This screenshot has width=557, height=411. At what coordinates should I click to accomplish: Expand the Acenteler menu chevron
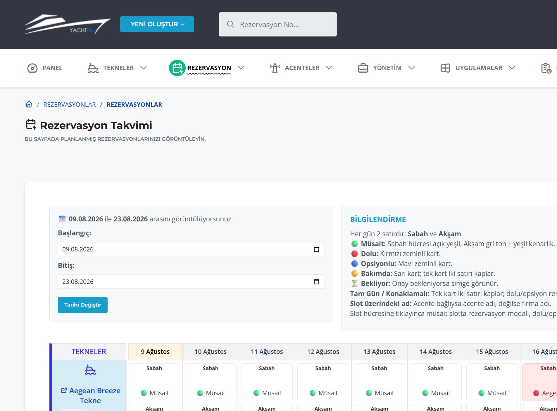329,68
